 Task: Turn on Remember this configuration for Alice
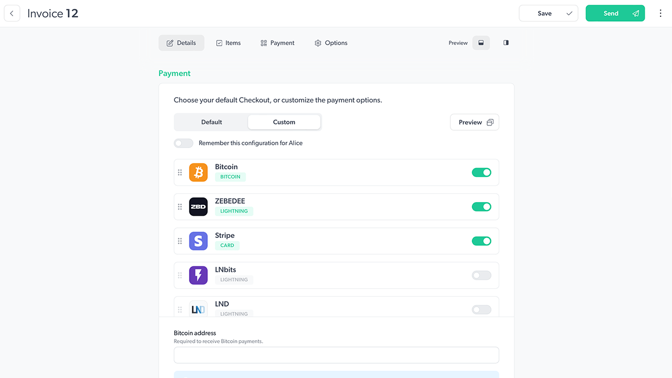(x=183, y=143)
